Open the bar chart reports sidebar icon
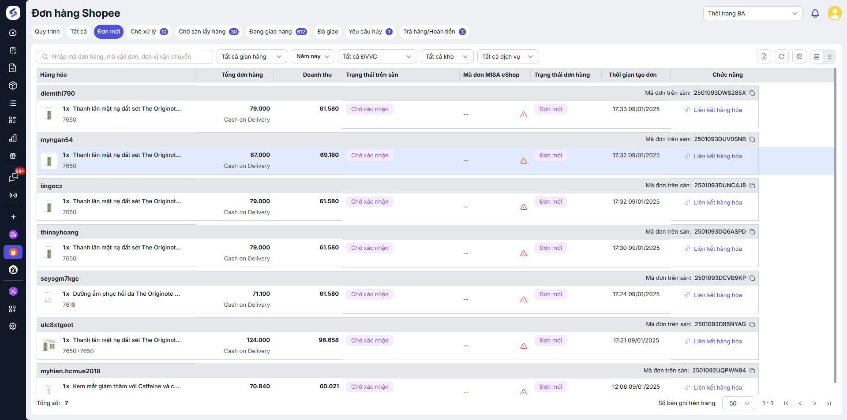The width and height of the screenshot is (847, 420). click(13, 138)
